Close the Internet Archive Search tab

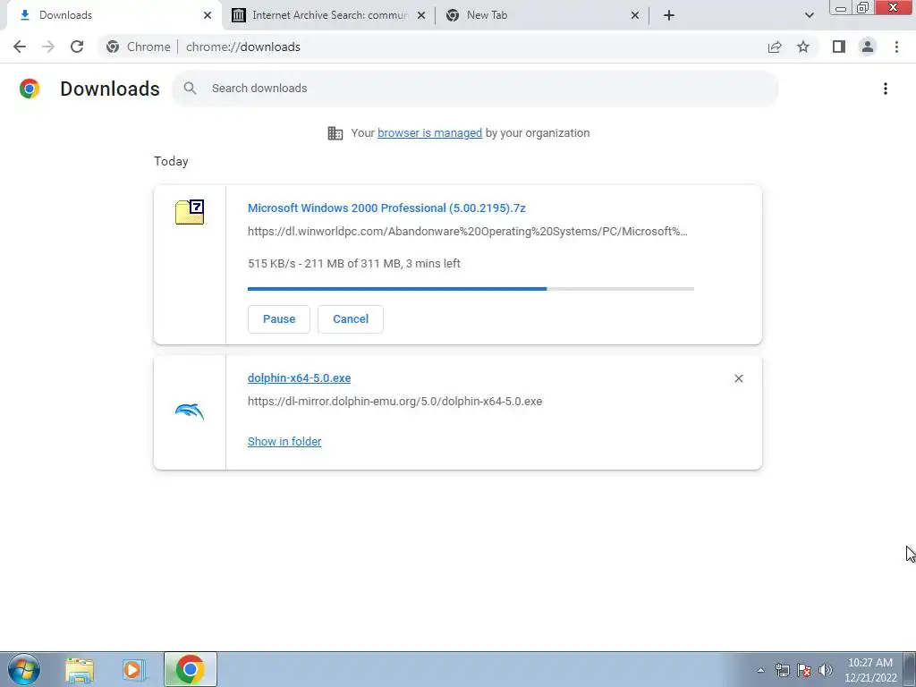click(421, 15)
